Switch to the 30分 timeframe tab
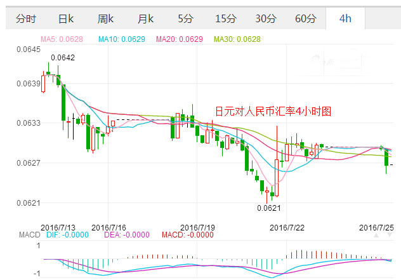This screenshot has height=280, width=401. (265, 18)
